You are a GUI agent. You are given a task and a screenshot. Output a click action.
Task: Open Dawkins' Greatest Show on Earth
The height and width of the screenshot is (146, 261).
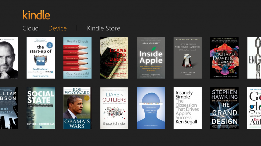click(x=224, y=58)
